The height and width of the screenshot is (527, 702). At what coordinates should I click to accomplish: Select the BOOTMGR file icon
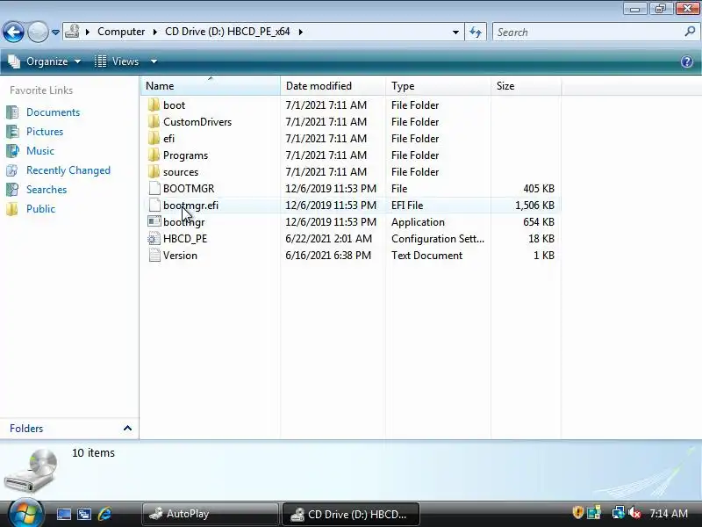pyautogui.click(x=154, y=188)
